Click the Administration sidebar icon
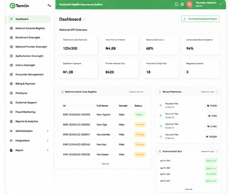229x194 pixels. pyautogui.click(x=11, y=131)
